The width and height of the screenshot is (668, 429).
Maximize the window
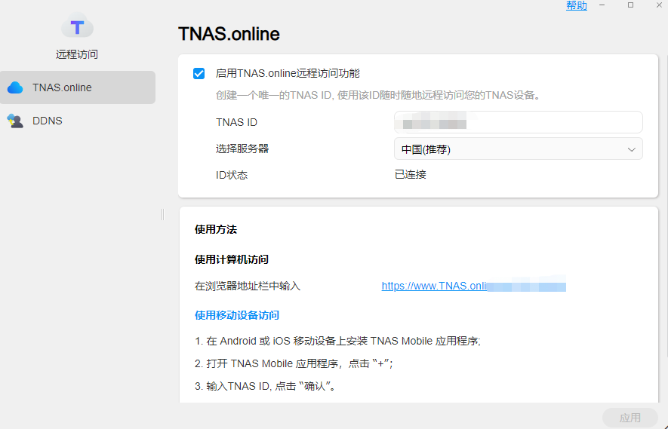[x=630, y=5]
